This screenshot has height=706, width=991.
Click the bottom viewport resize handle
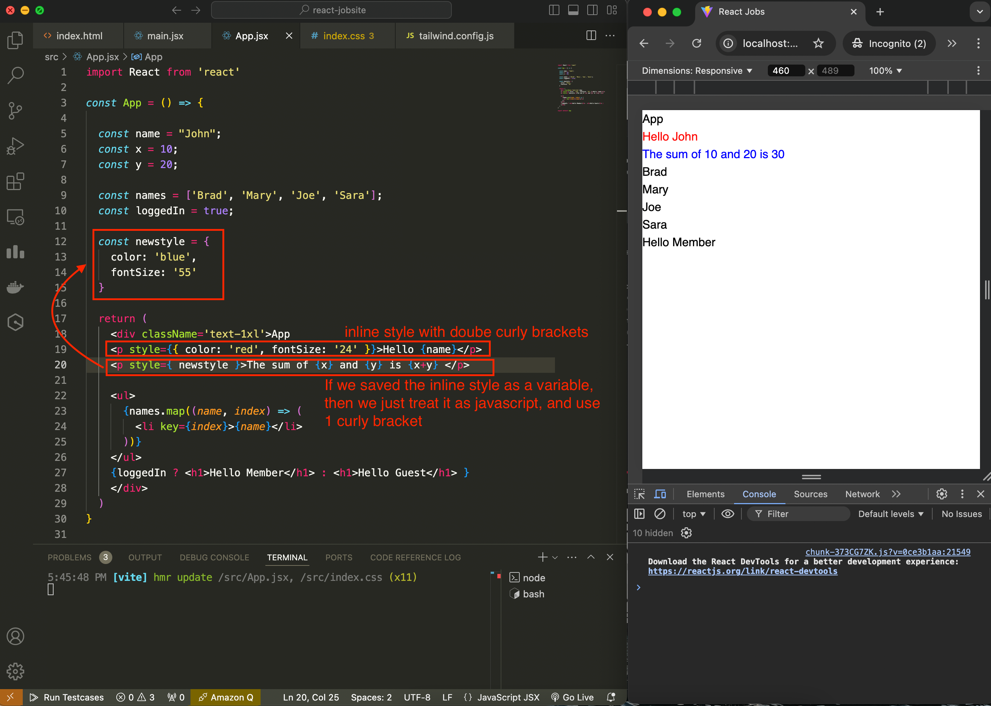[x=811, y=477]
